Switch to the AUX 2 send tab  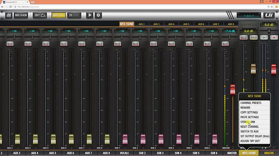142,24
